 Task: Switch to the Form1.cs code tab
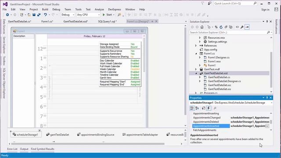[47, 22]
